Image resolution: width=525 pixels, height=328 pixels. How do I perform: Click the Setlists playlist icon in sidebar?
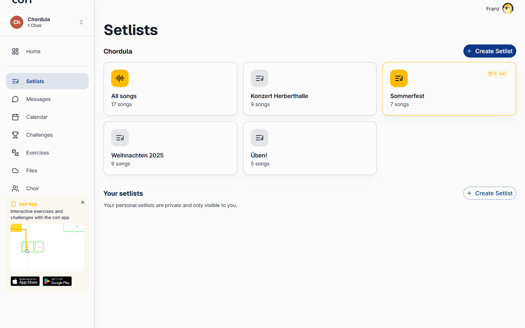click(15, 81)
